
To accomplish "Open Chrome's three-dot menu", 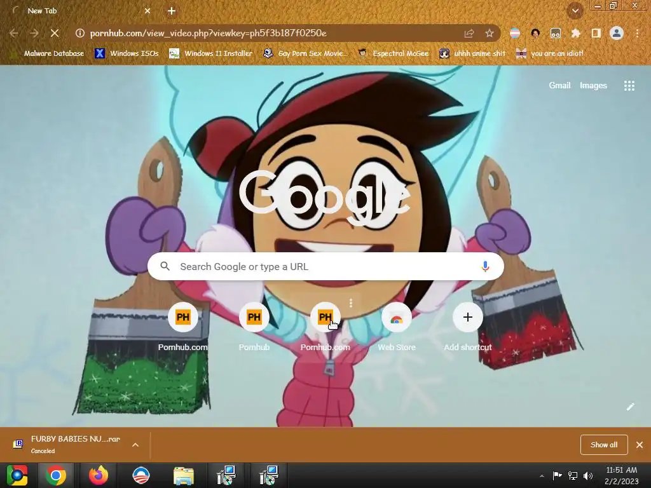I will coord(637,33).
